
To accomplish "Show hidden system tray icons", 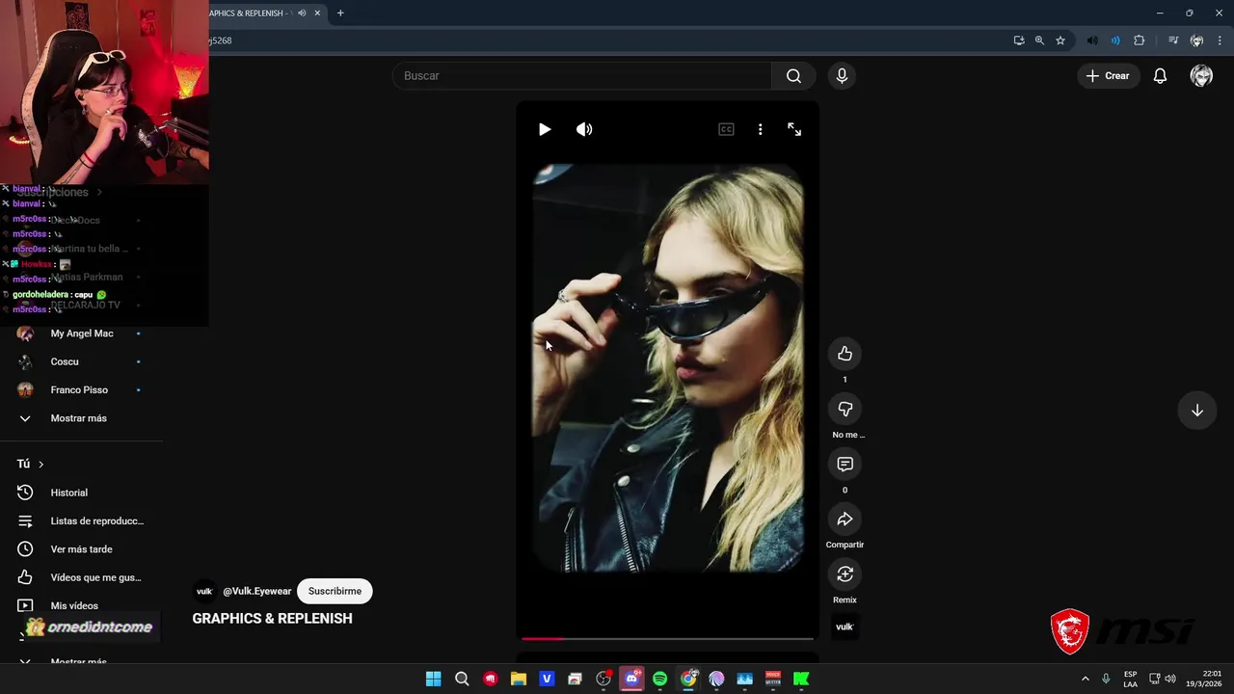I will pyautogui.click(x=1085, y=679).
